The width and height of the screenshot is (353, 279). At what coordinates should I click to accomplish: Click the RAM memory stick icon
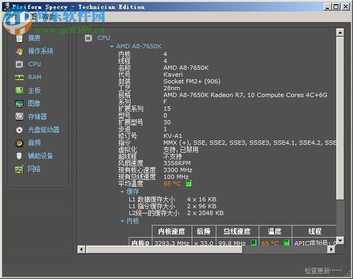pyautogui.click(x=19, y=78)
